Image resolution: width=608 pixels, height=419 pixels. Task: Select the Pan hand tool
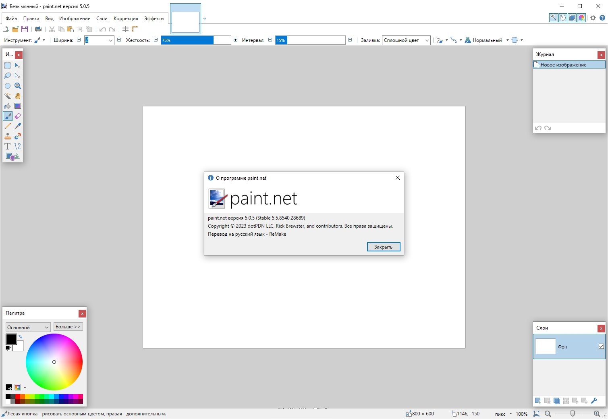18,96
